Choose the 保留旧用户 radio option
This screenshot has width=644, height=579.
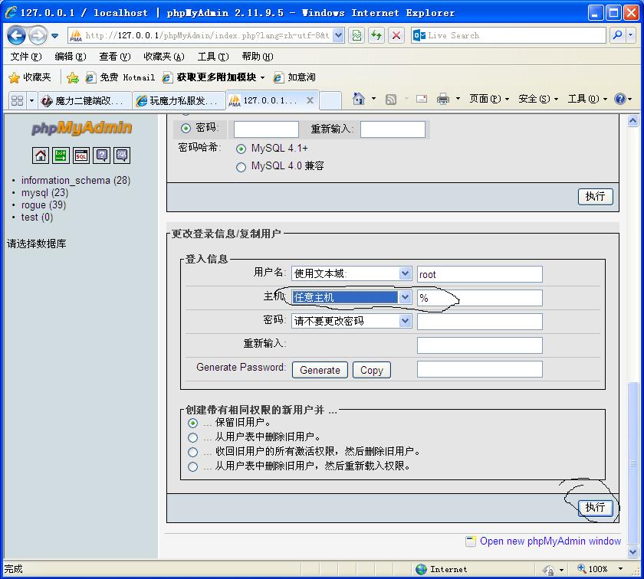click(x=192, y=423)
